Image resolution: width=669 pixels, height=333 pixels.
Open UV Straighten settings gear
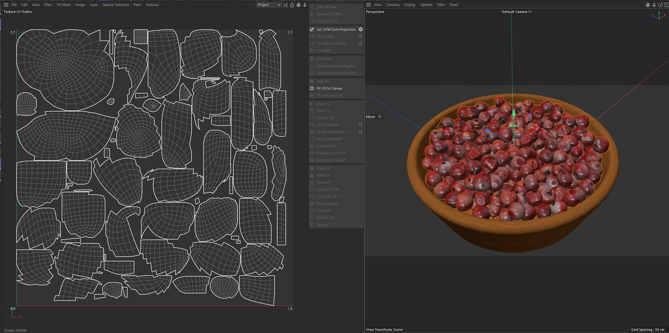tap(360, 125)
